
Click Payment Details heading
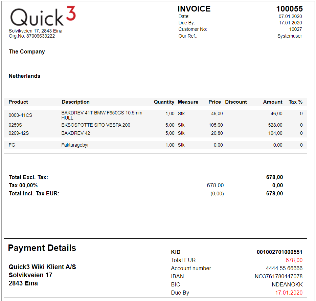[42, 248]
